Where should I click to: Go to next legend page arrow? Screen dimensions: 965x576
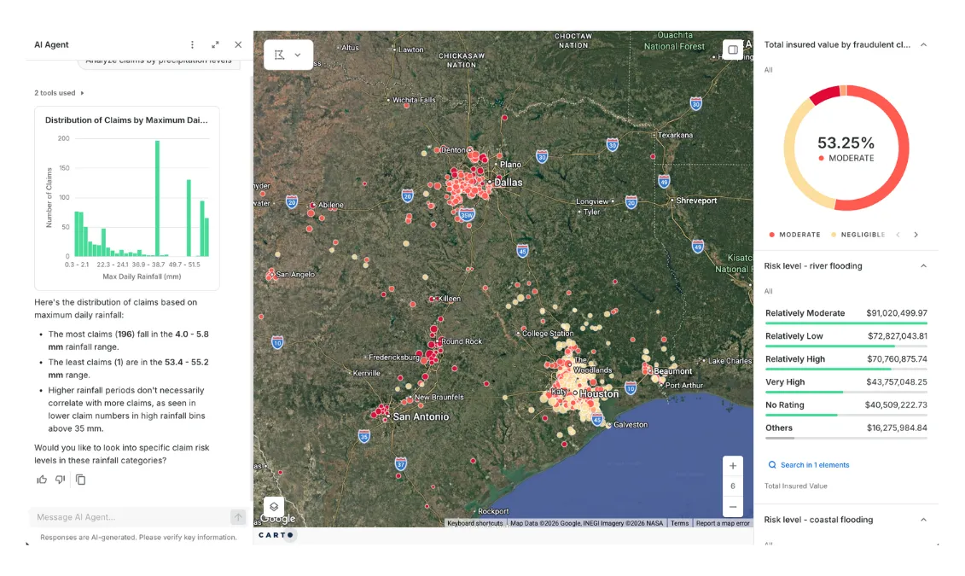tap(916, 235)
